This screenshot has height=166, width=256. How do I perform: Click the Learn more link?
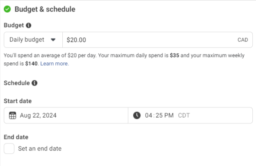54,64
